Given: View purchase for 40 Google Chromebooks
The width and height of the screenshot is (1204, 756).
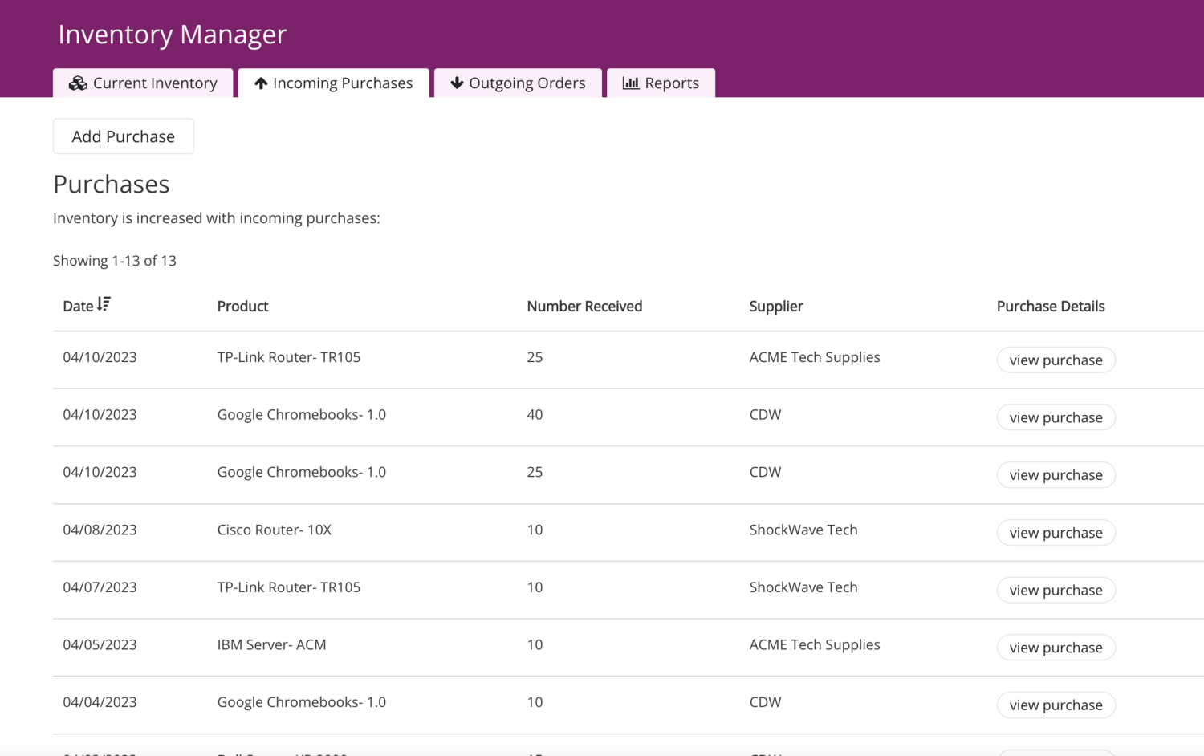Looking at the screenshot, I should pos(1056,417).
